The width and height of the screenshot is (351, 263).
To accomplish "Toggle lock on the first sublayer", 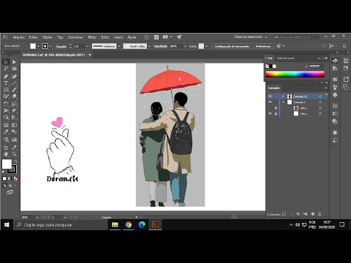I will click(276, 108).
